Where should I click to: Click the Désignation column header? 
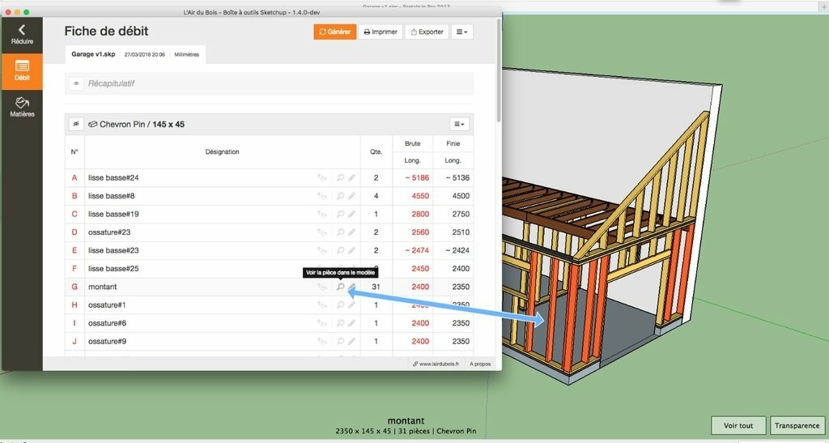point(222,151)
